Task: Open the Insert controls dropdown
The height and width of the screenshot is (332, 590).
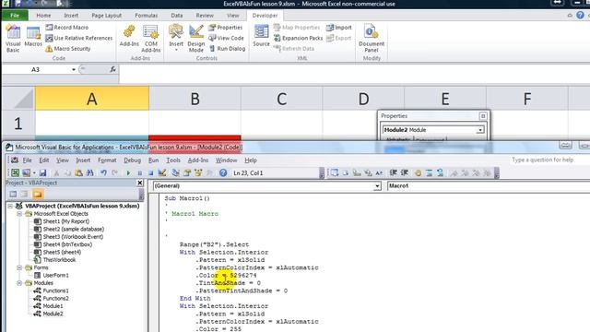Action: 176,39
